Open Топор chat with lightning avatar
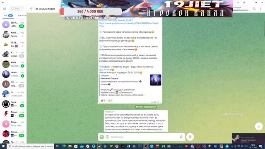 click(13, 114)
